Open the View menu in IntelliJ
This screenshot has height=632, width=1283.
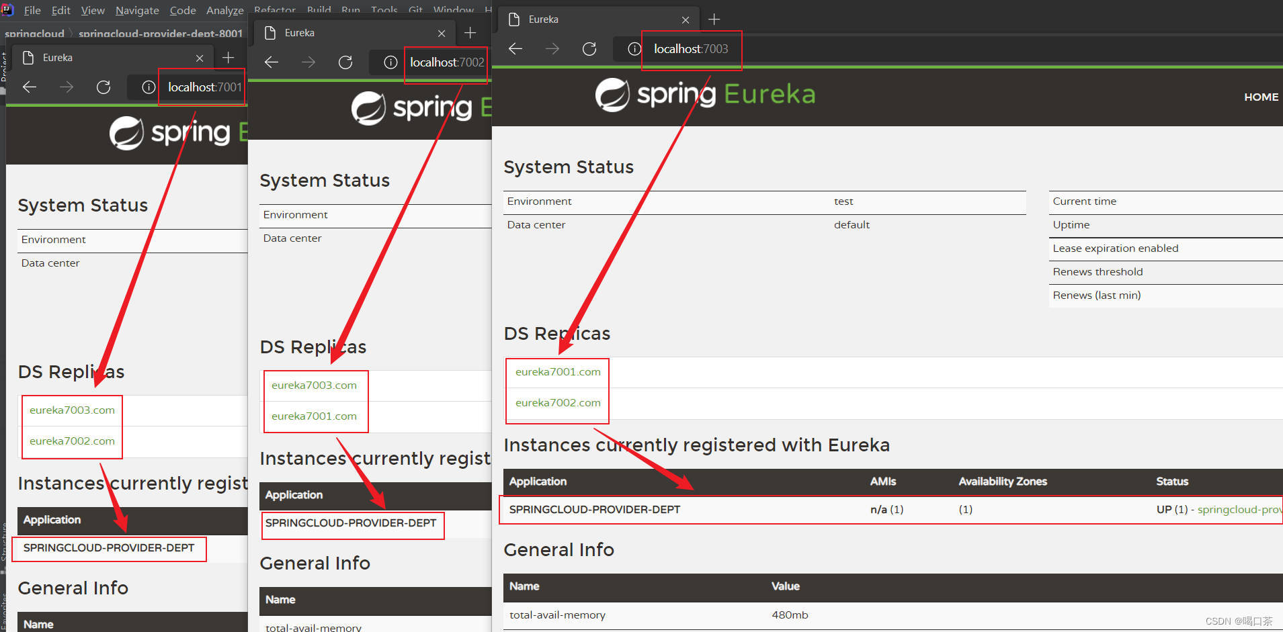[x=93, y=10]
